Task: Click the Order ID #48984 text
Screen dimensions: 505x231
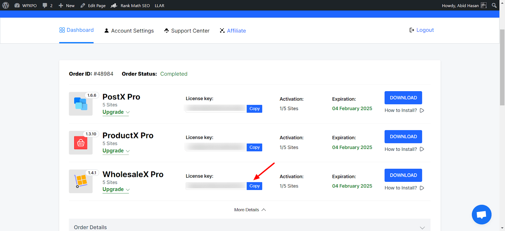Action: (91, 74)
